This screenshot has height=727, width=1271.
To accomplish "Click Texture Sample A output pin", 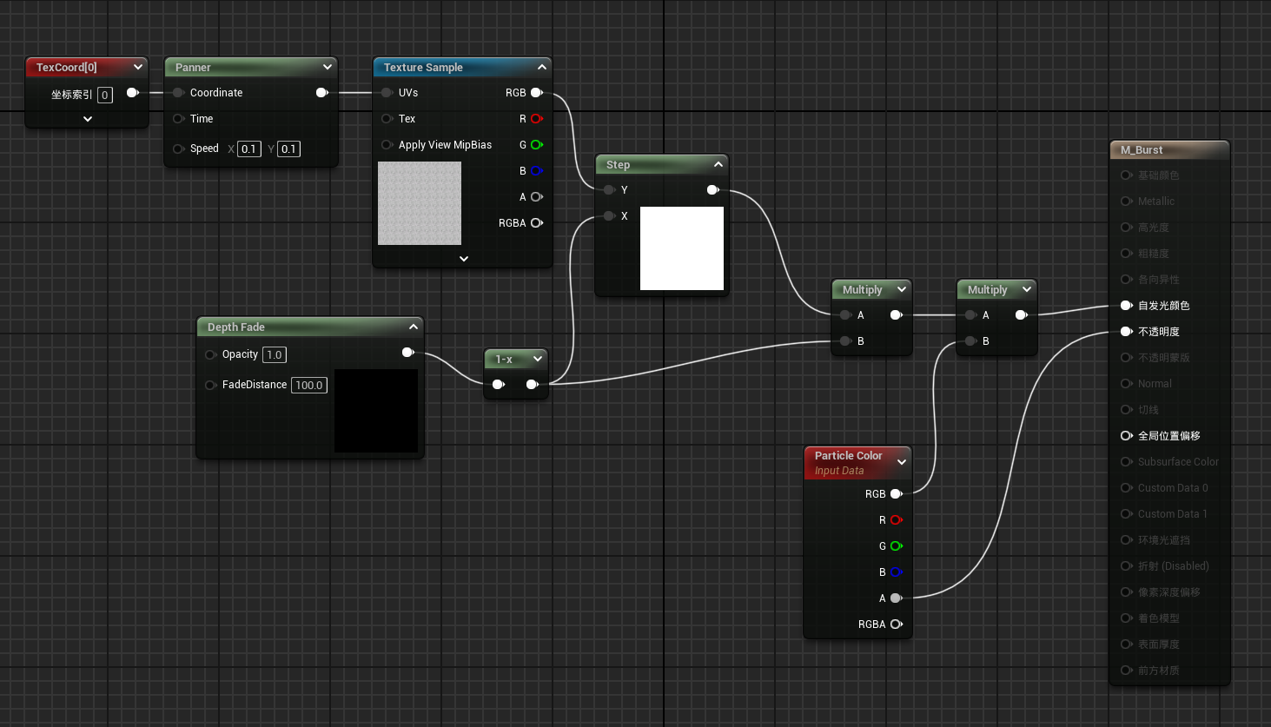I will (x=537, y=197).
